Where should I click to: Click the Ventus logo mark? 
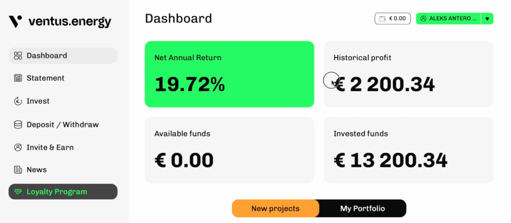tap(15, 21)
